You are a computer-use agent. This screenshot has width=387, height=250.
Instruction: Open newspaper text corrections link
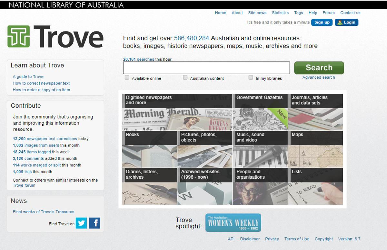pos(45,139)
